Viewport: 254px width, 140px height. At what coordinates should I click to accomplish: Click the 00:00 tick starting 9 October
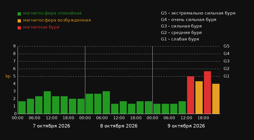click(152, 118)
